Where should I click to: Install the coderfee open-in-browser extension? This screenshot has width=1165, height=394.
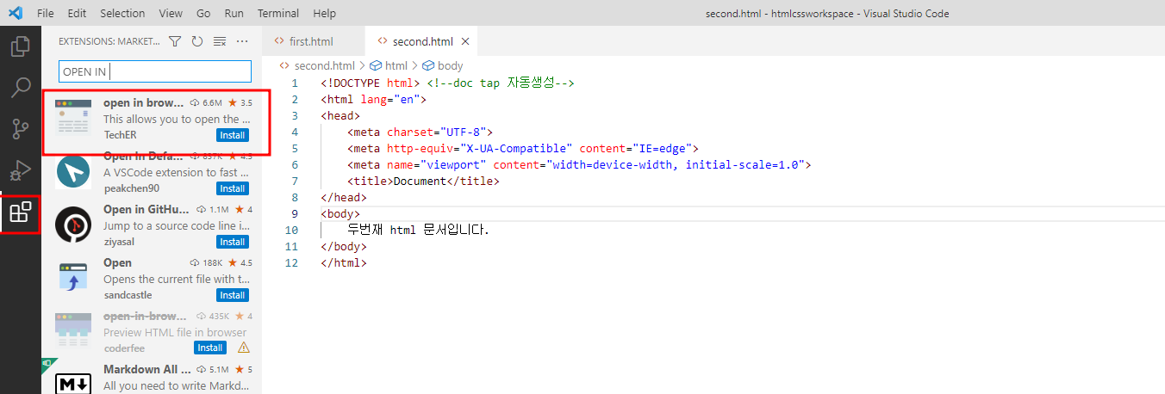[210, 348]
